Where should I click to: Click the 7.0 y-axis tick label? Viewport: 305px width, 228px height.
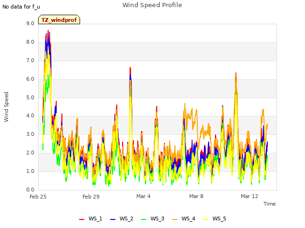pos(30,61)
